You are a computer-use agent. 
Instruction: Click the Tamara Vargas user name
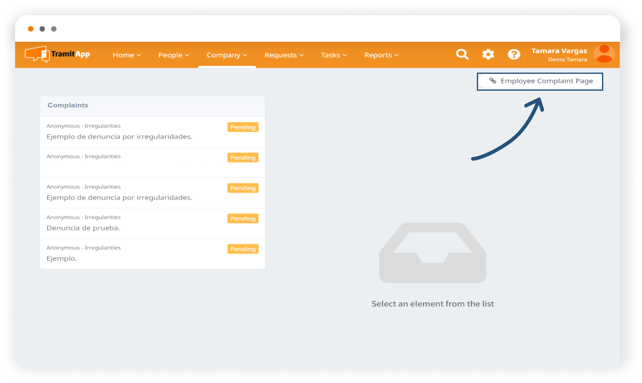tap(558, 51)
